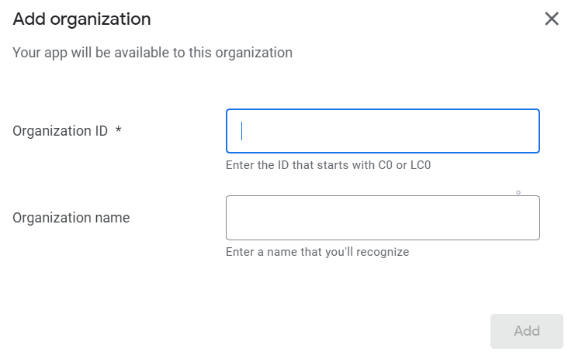Close the Add organization dialog
Screen dimensions: 575x362
pos(552,19)
